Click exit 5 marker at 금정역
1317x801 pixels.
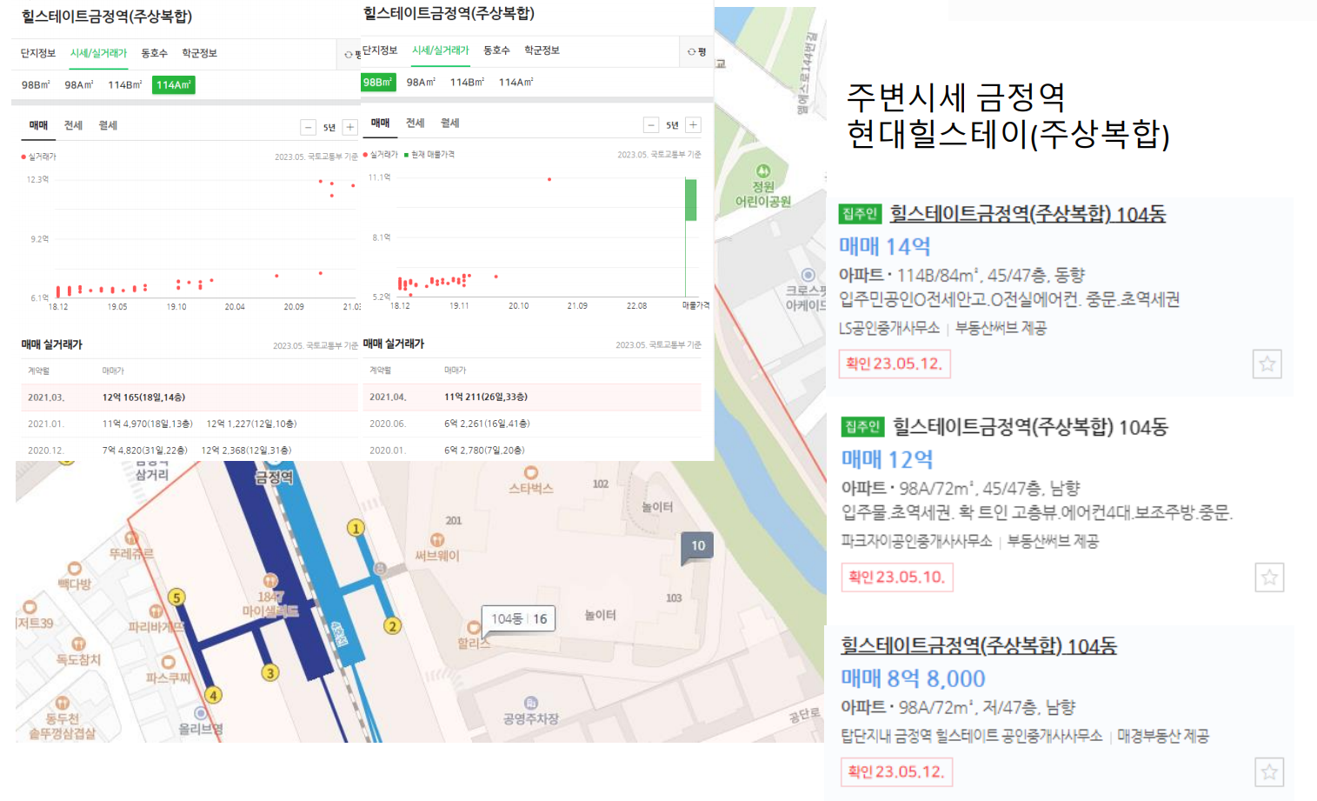pyautogui.click(x=176, y=597)
